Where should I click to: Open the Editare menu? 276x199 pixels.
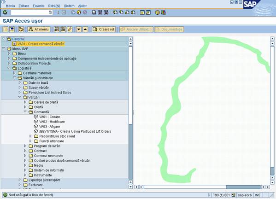(24, 6)
